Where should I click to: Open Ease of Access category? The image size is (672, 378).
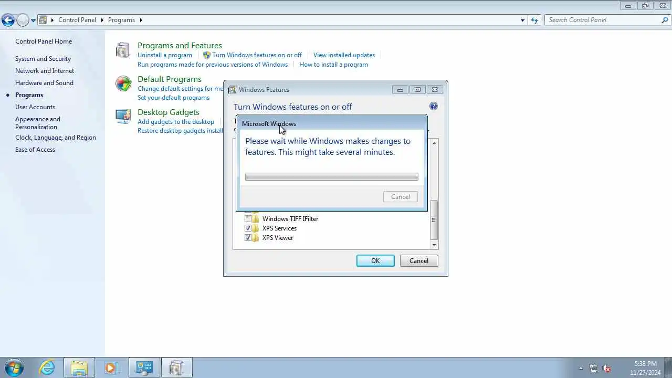35,150
